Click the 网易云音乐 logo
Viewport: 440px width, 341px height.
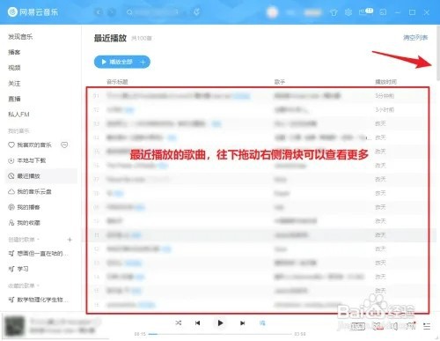pos(33,12)
